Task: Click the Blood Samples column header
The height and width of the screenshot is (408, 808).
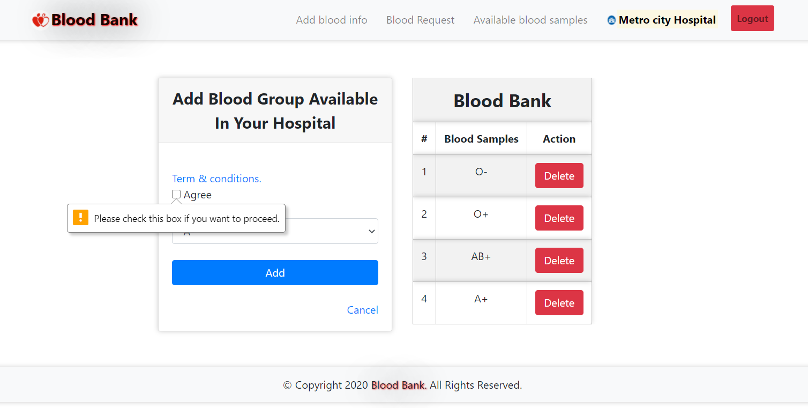Action: click(481, 139)
